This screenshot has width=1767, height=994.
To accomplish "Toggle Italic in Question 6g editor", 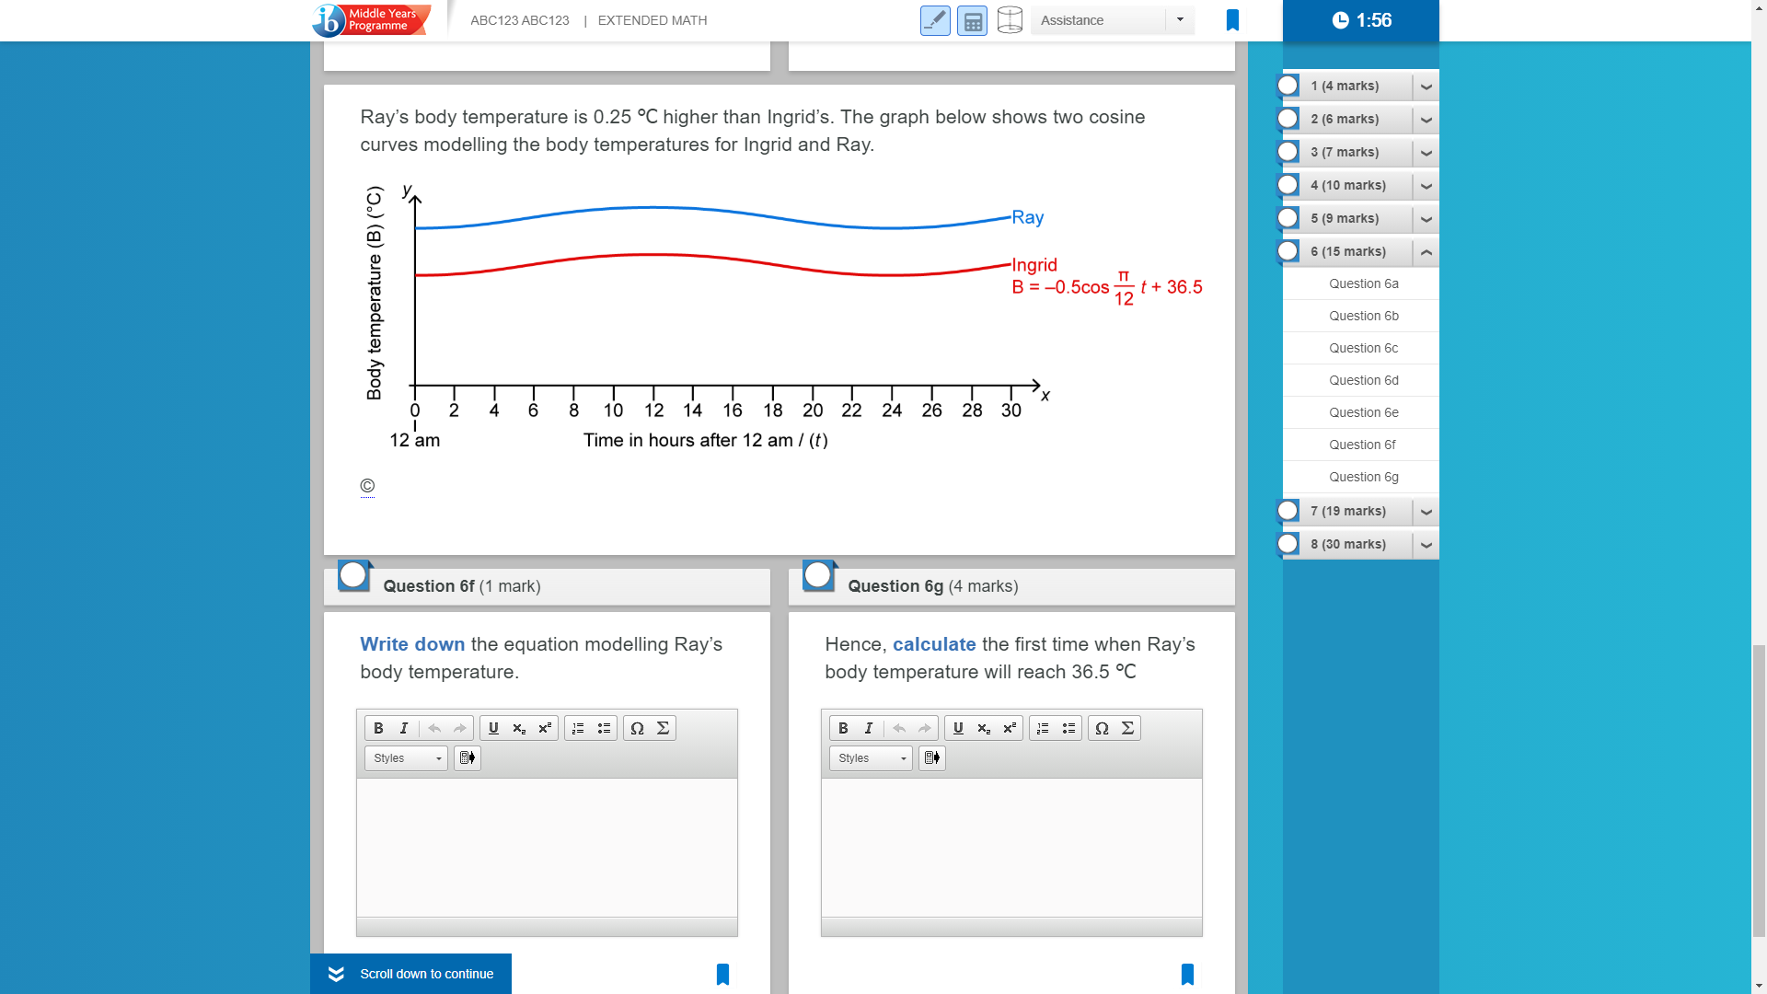I will [868, 728].
